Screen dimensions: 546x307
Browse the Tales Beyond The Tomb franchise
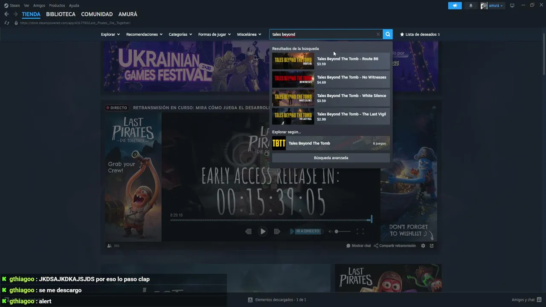click(x=331, y=143)
